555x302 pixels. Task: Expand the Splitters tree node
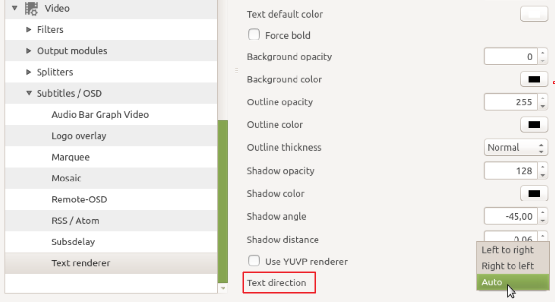pos(29,72)
